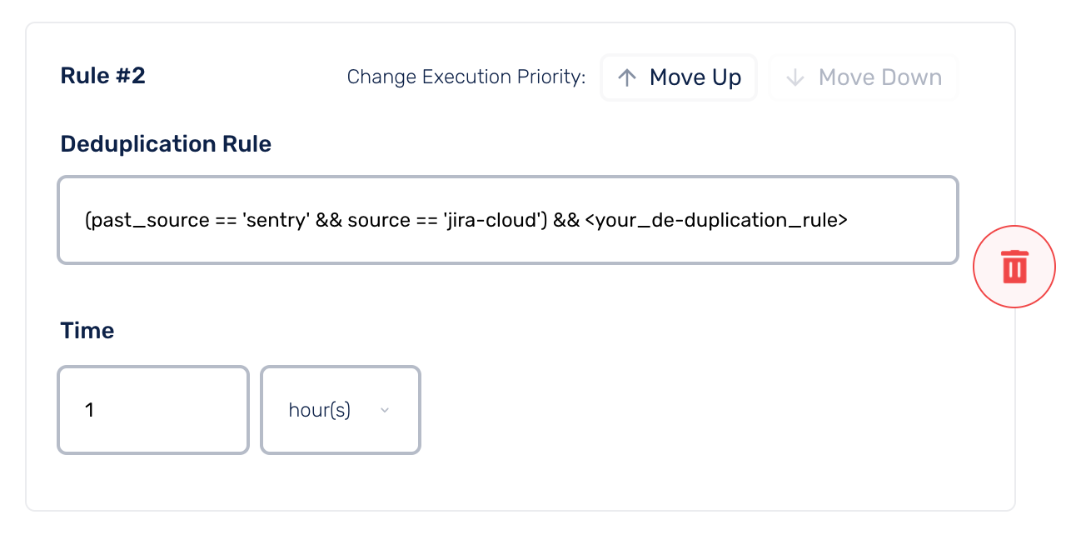Expand the time unit chevron arrow
The height and width of the screenshot is (550, 1066).
[385, 410]
